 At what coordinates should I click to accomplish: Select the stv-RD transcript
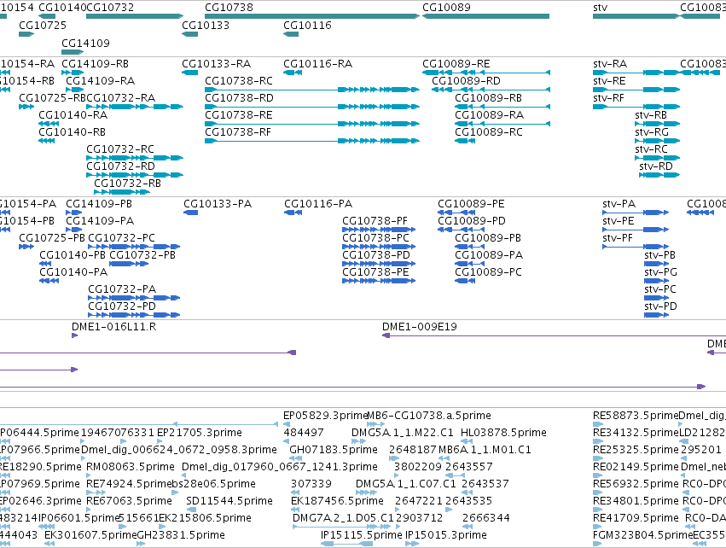pyautogui.click(x=659, y=175)
